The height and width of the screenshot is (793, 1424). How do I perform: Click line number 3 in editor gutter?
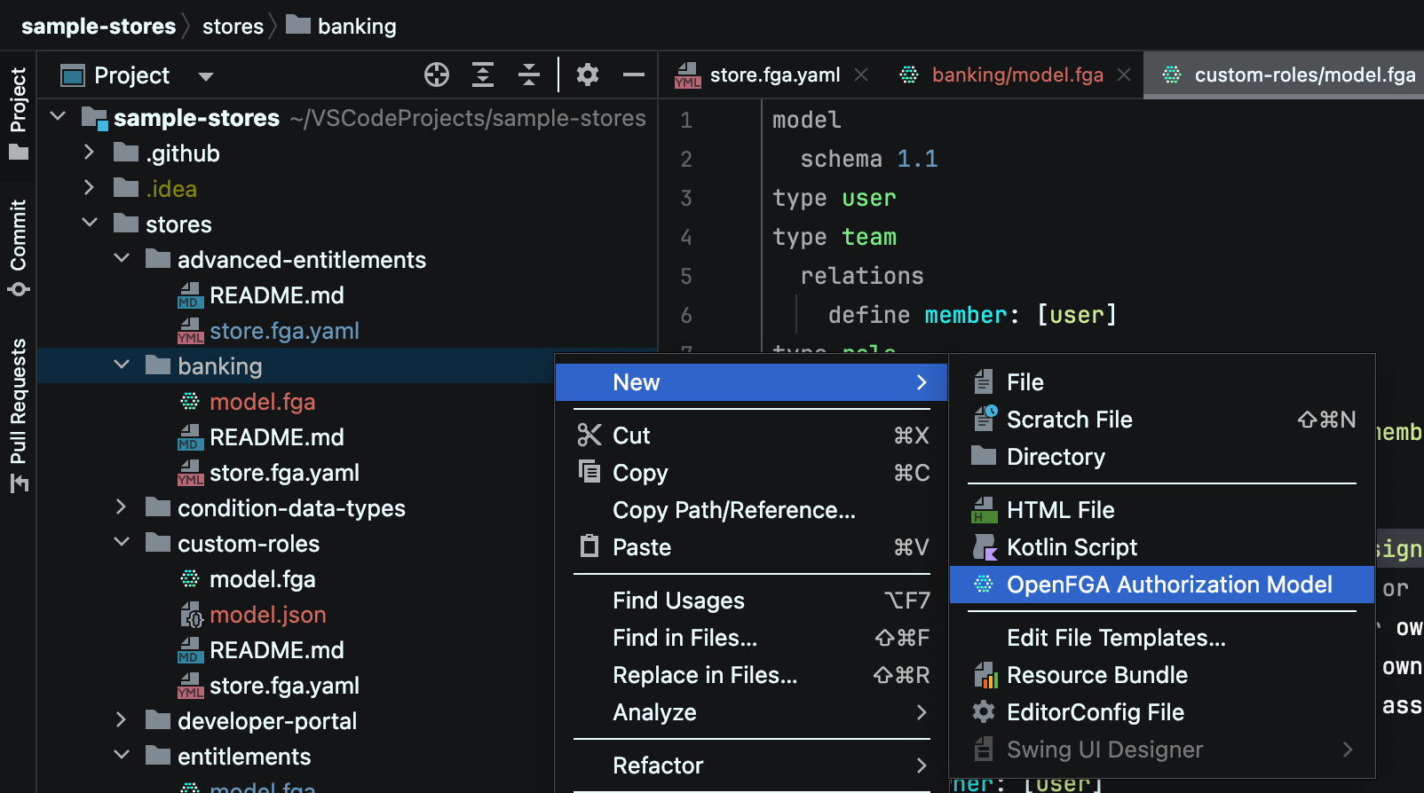pos(686,198)
